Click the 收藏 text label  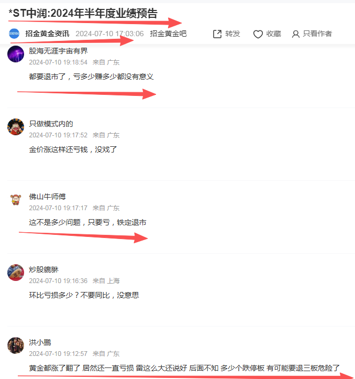click(x=274, y=34)
